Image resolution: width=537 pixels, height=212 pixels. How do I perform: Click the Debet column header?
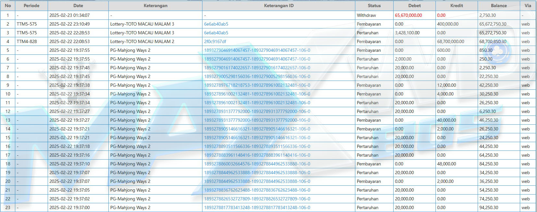pos(414,6)
